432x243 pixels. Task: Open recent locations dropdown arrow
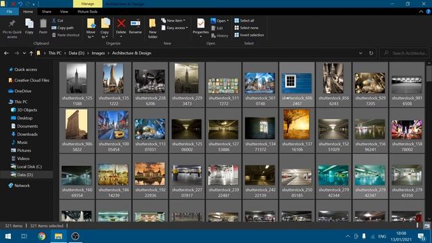pyautogui.click(x=24, y=53)
